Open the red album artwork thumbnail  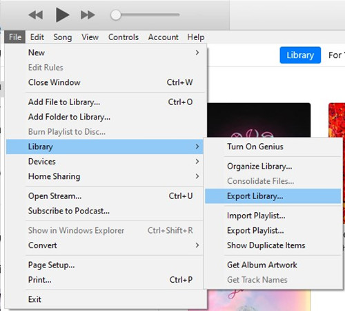(x=337, y=120)
